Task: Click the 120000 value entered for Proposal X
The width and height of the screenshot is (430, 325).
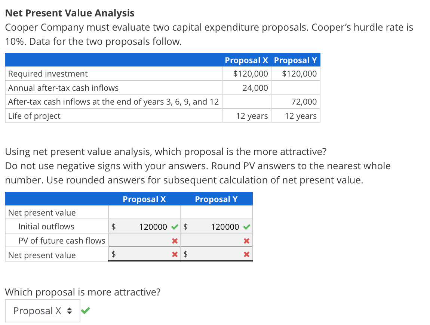Action: point(154,226)
